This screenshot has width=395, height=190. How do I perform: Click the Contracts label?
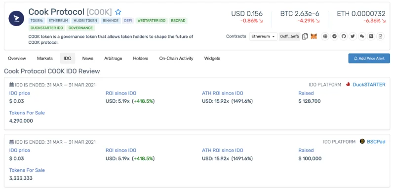click(236, 36)
